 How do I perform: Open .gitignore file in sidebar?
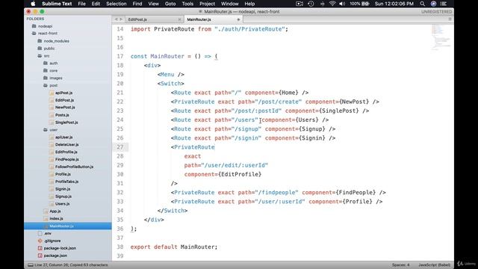point(52,241)
